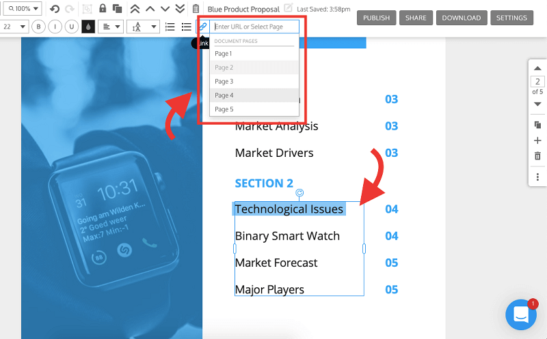Click the rotate handle above text box
Image resolution: width=547 pixels, height=339 pixels.
[299, 193]
